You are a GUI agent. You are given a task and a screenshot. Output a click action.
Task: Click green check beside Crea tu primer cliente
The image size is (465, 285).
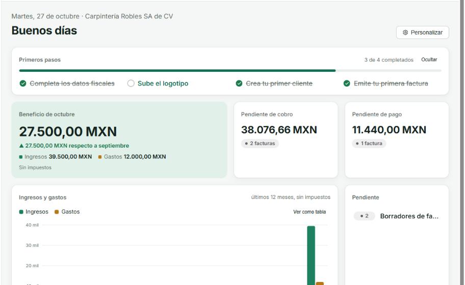click(239, 83)
